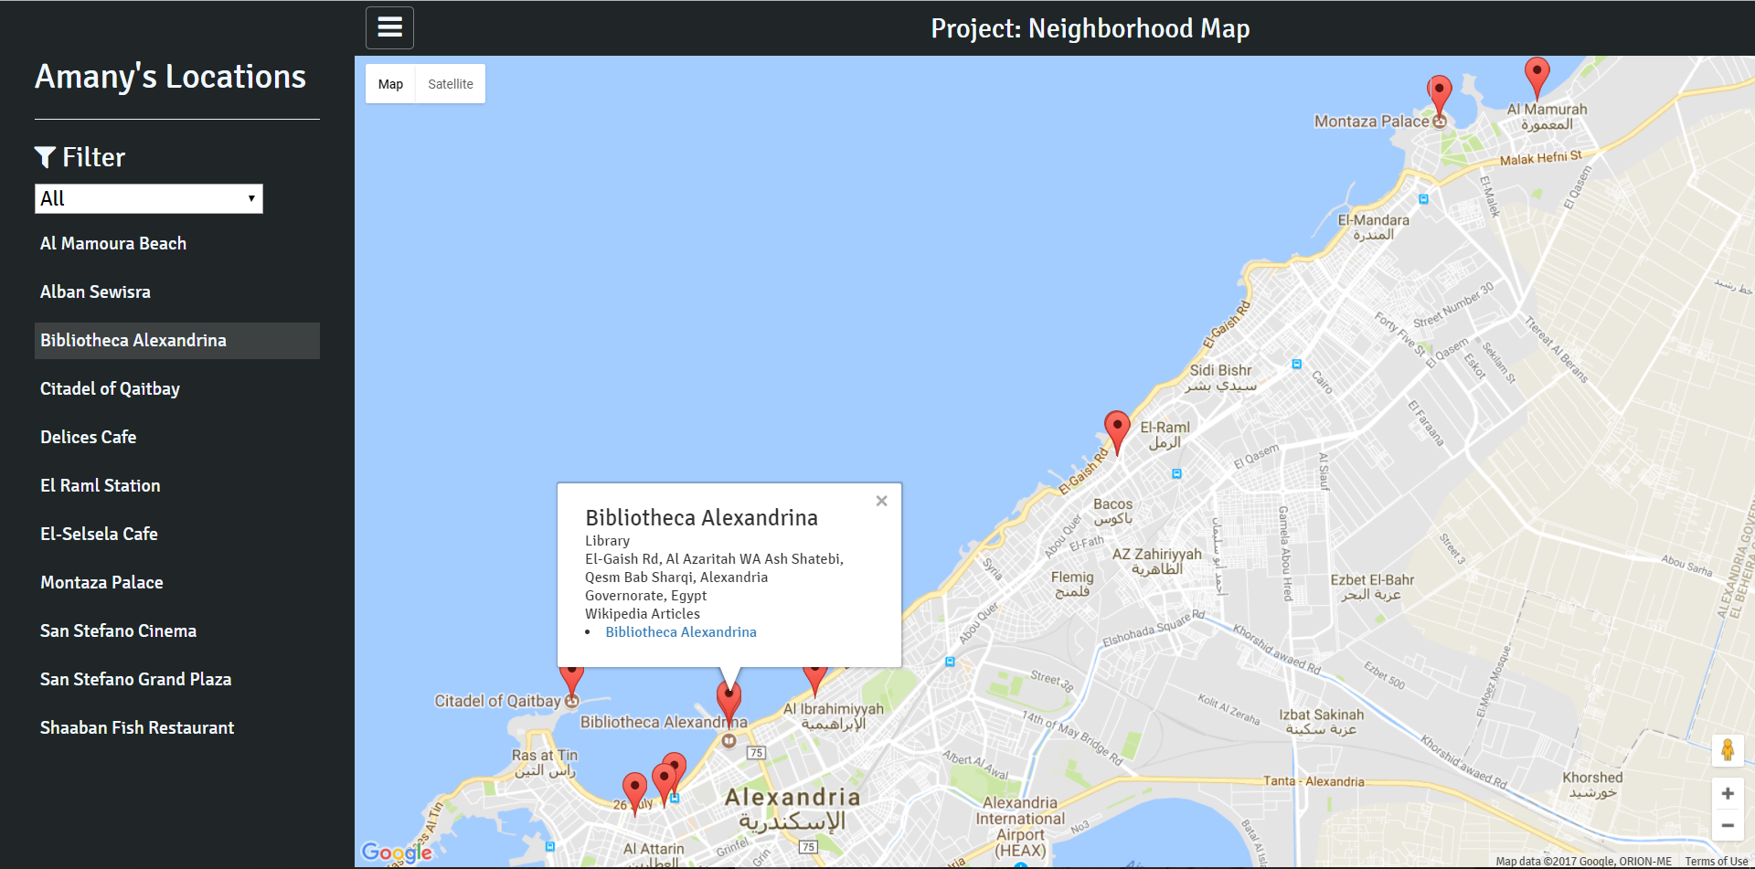Toggle the hamburger menu button
This screenshot has height=869, width=1755.
point(389,27)
